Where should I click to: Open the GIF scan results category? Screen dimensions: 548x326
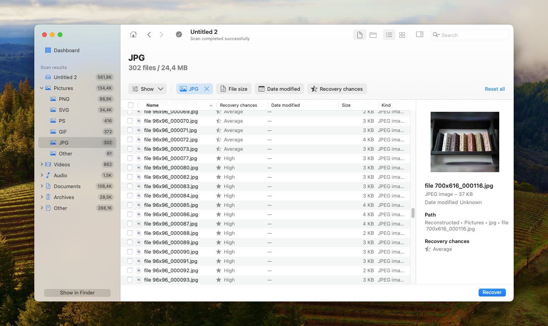[x=65, y=132]
